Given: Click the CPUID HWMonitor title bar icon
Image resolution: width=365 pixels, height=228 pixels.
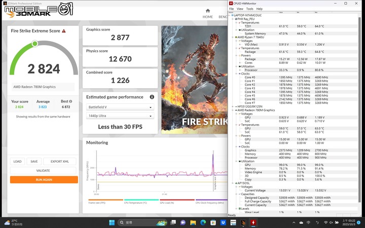Looking at the screenshot, I should [231, 3].
